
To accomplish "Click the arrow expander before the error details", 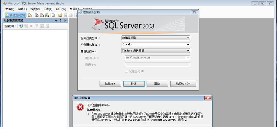I will [88, 113].
